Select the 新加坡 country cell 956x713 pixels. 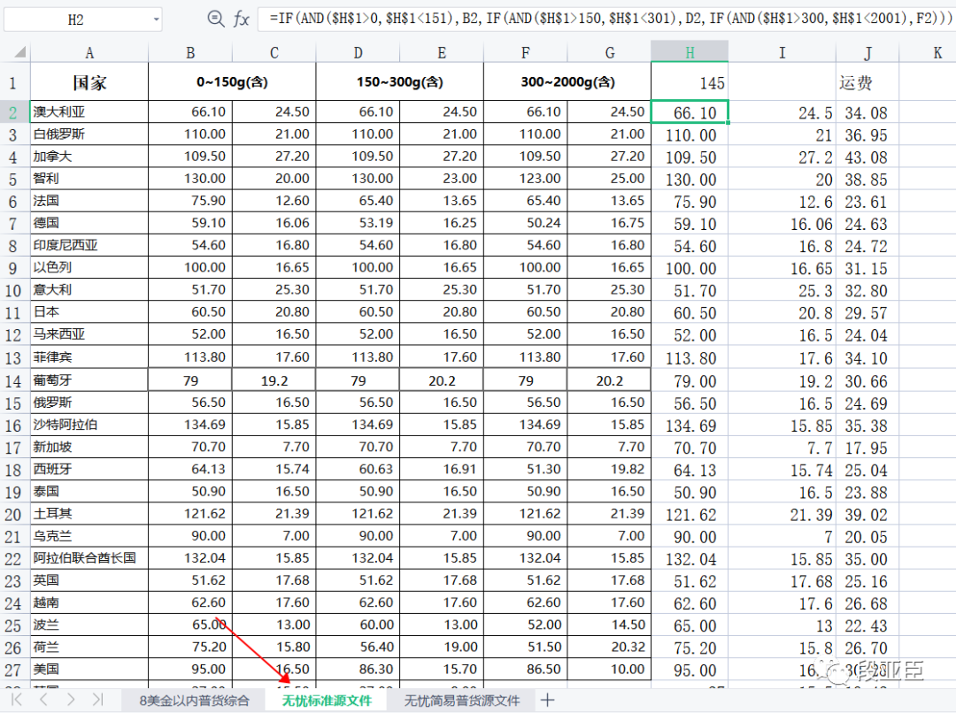point(89,447)
